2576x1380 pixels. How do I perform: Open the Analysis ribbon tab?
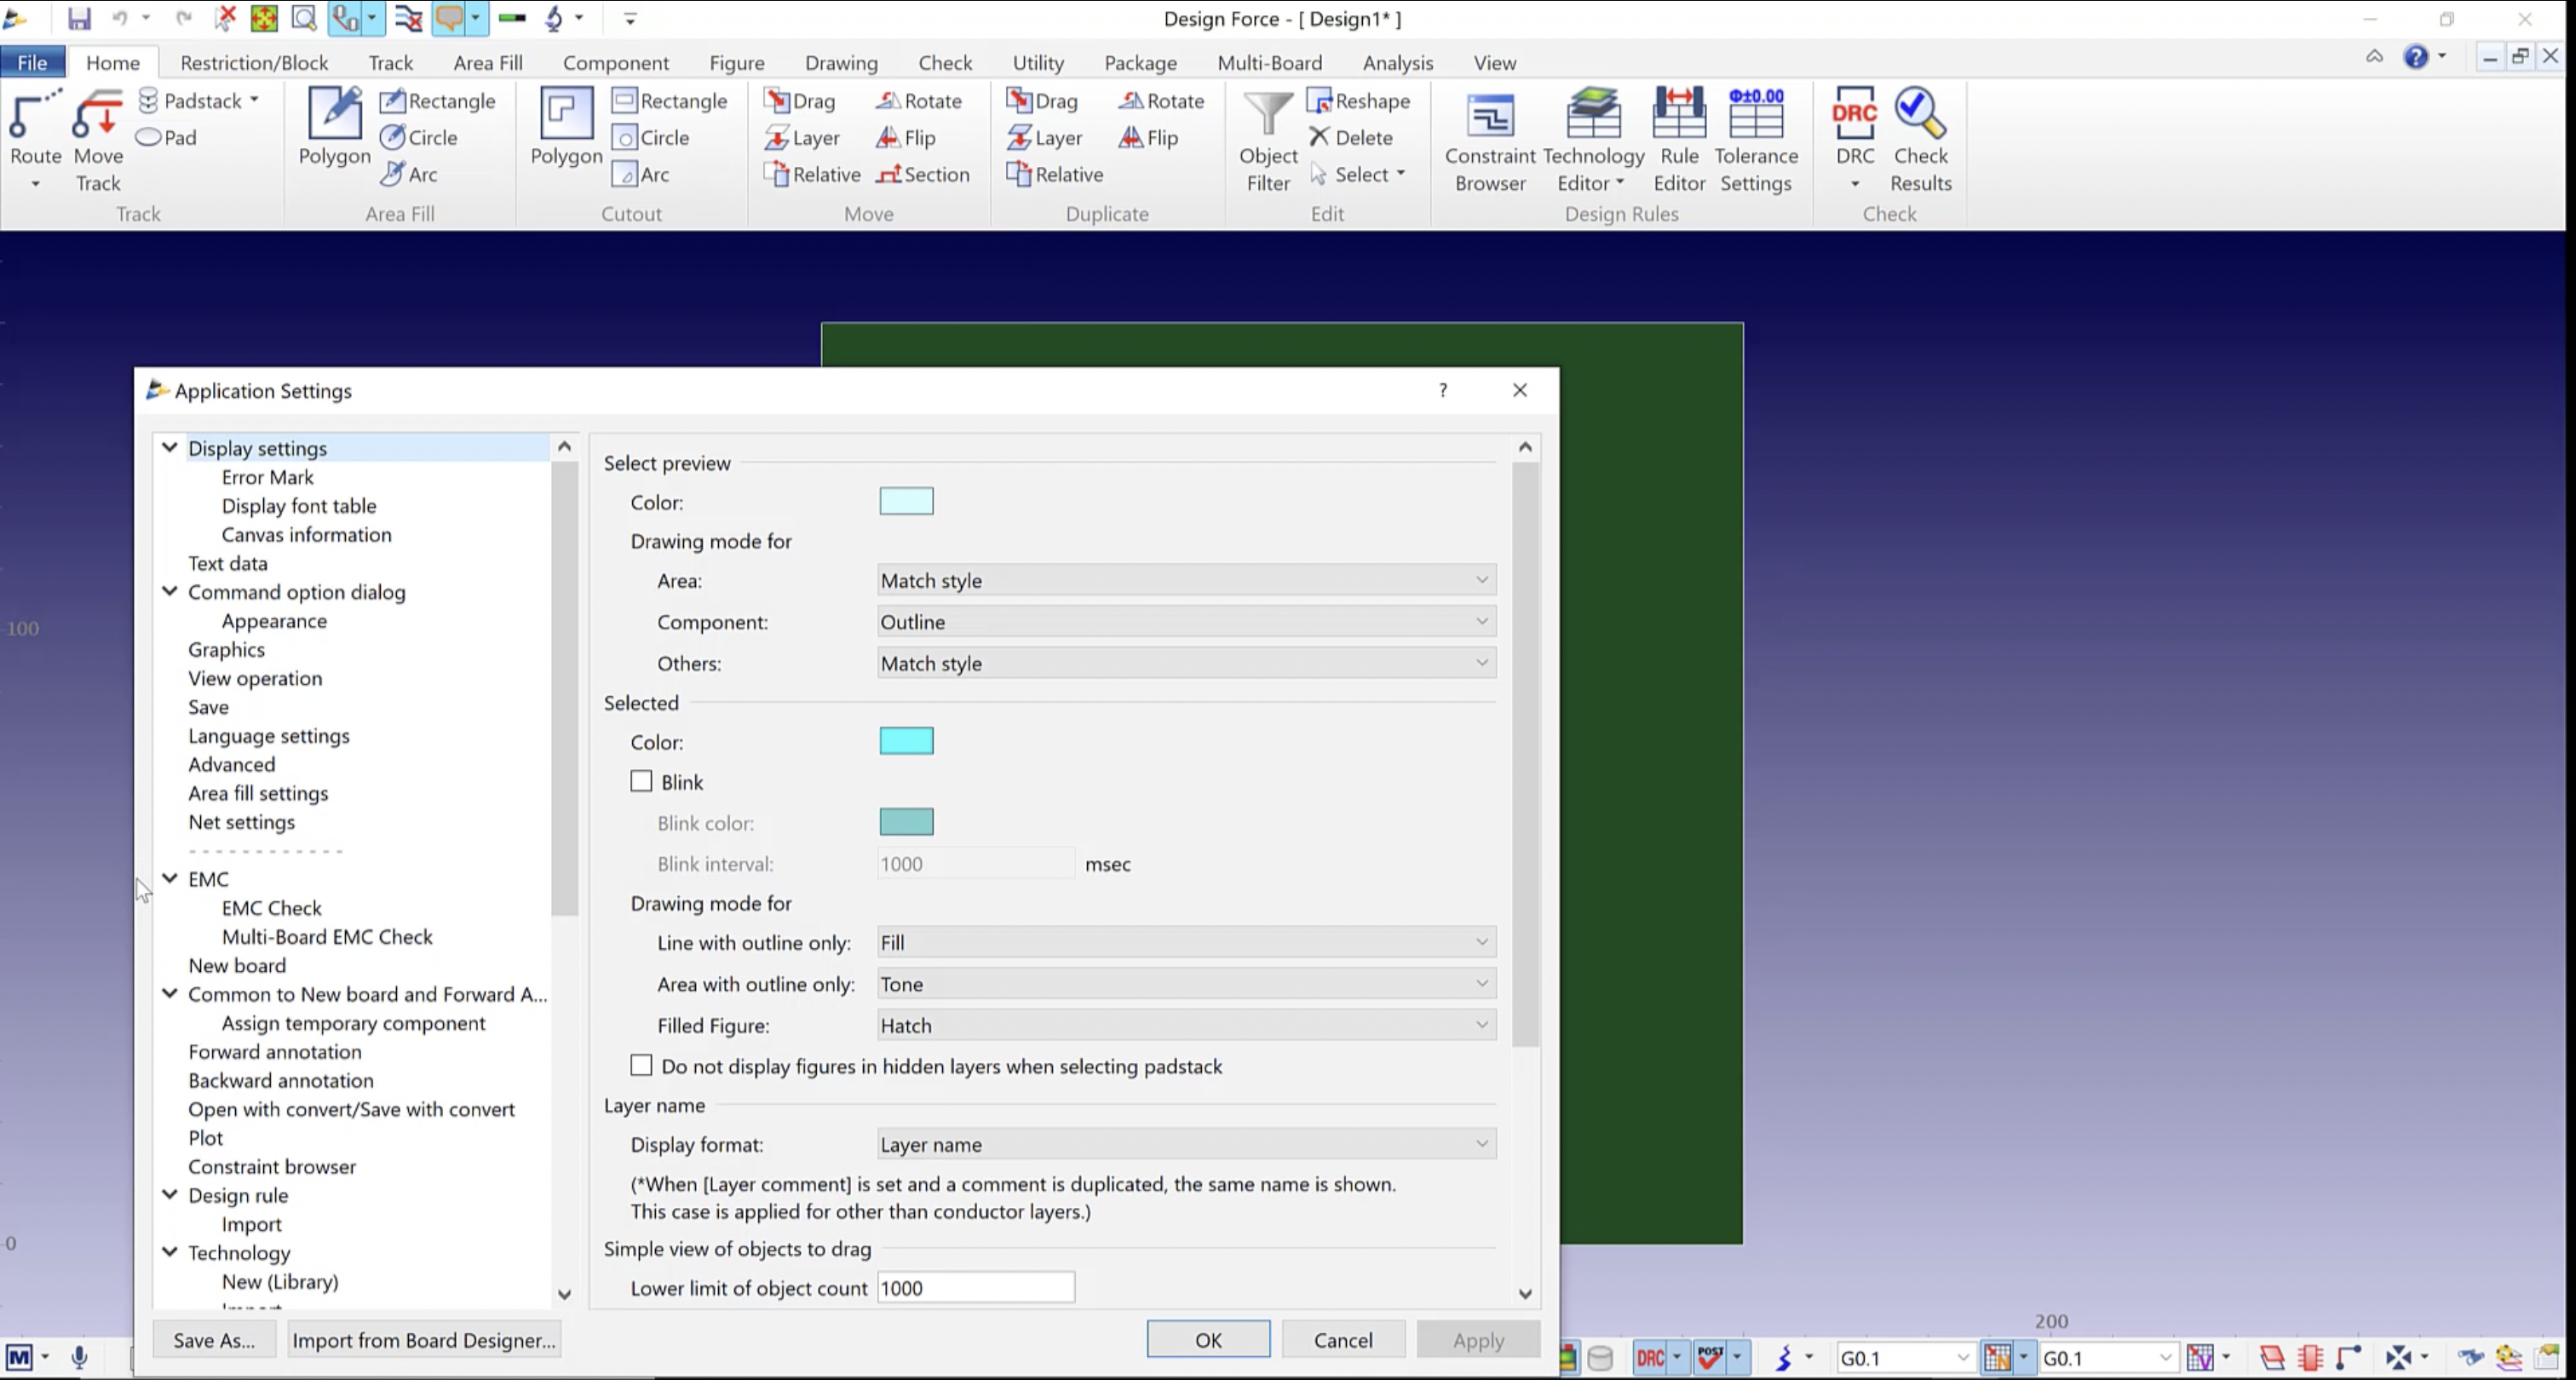[x=1397, y=62]
